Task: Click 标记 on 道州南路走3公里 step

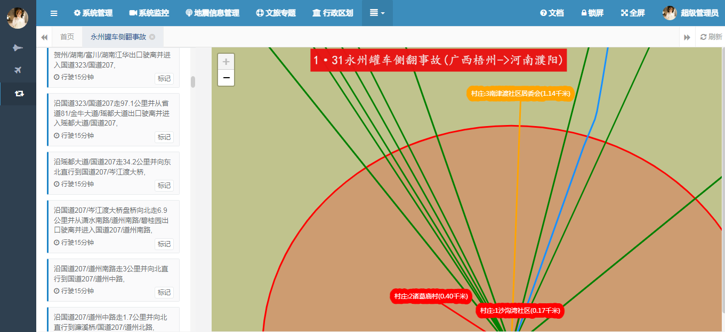Action: 164,293
